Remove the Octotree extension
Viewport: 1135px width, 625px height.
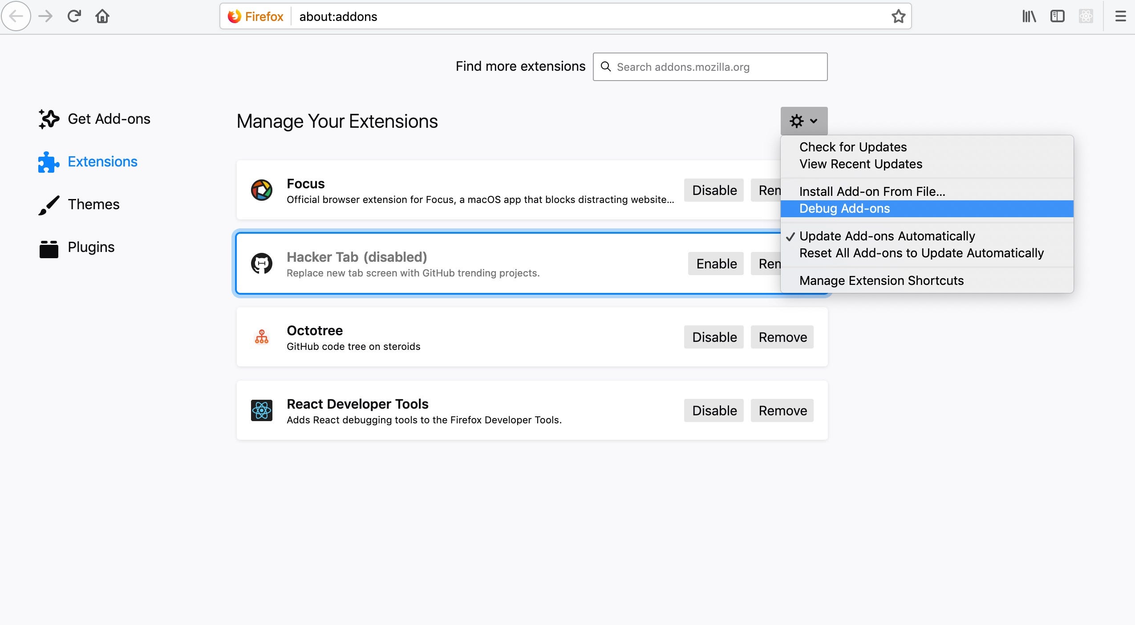click(782, 337)
